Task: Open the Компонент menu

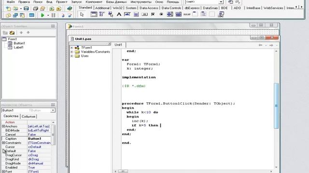Action: point(94,2)
